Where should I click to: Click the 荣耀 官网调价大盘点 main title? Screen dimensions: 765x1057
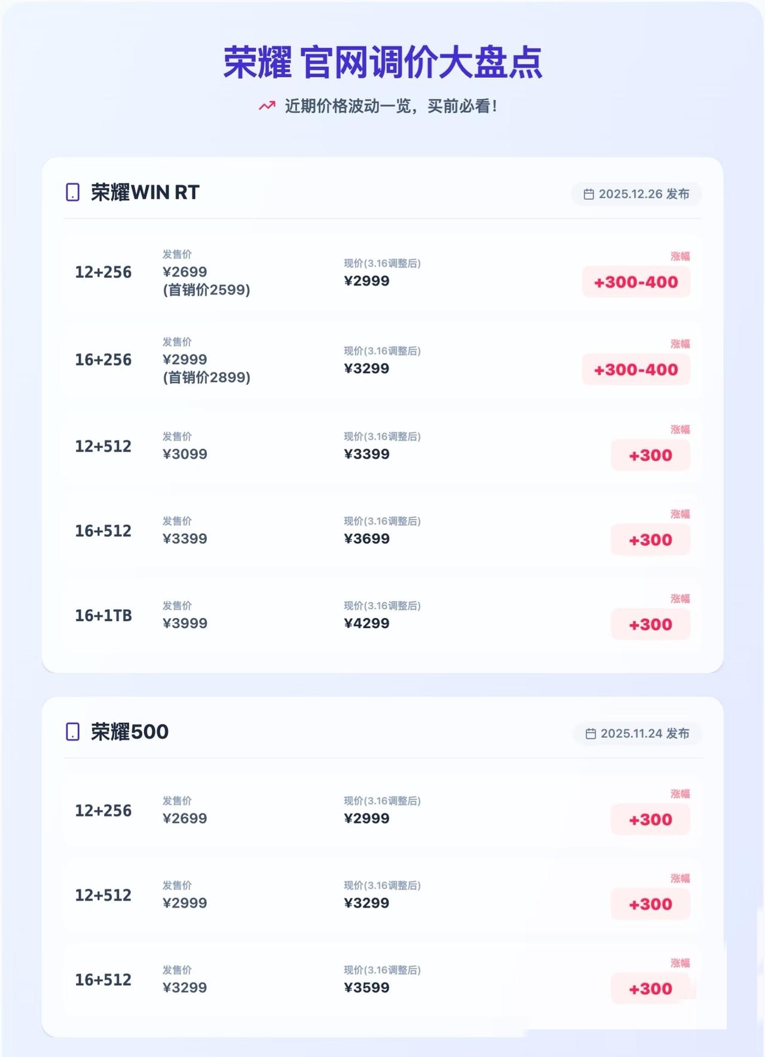382,63
